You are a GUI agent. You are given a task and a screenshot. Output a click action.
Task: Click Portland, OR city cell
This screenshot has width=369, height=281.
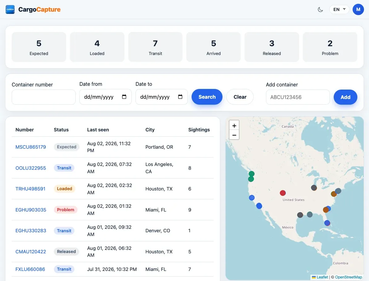coord(159,147)
